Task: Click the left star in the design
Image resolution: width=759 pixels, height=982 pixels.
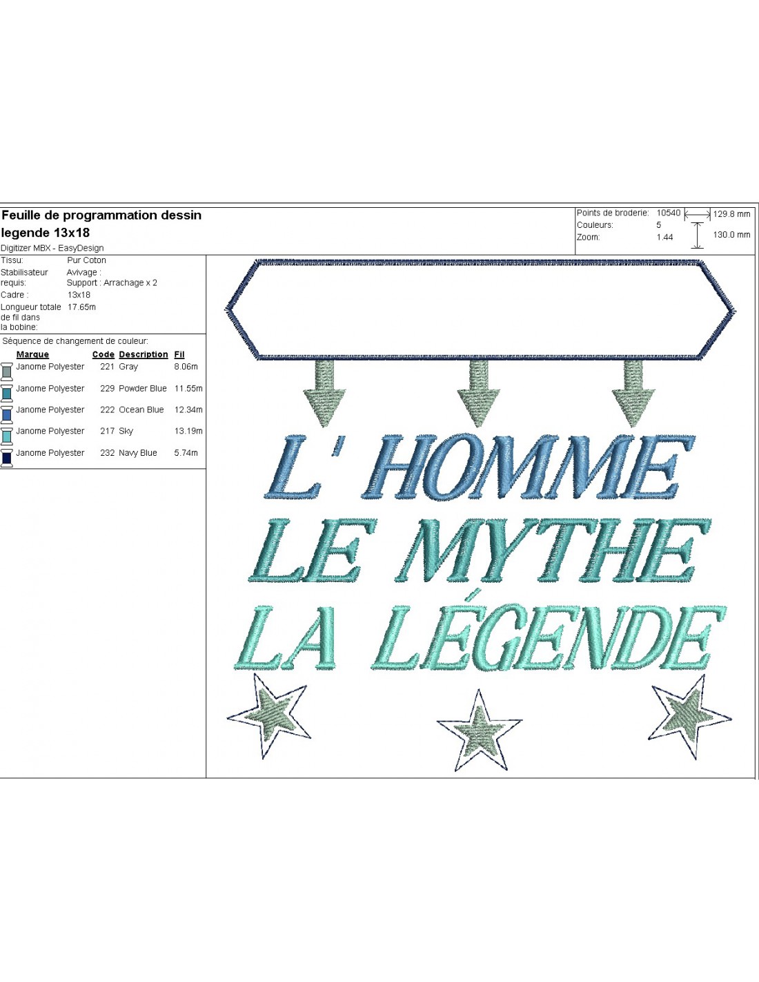Action: coord(268,716)
